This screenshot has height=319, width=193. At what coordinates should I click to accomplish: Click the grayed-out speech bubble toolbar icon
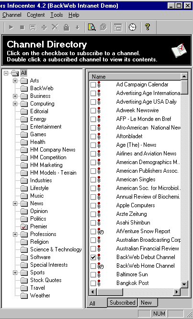[33, 27]
